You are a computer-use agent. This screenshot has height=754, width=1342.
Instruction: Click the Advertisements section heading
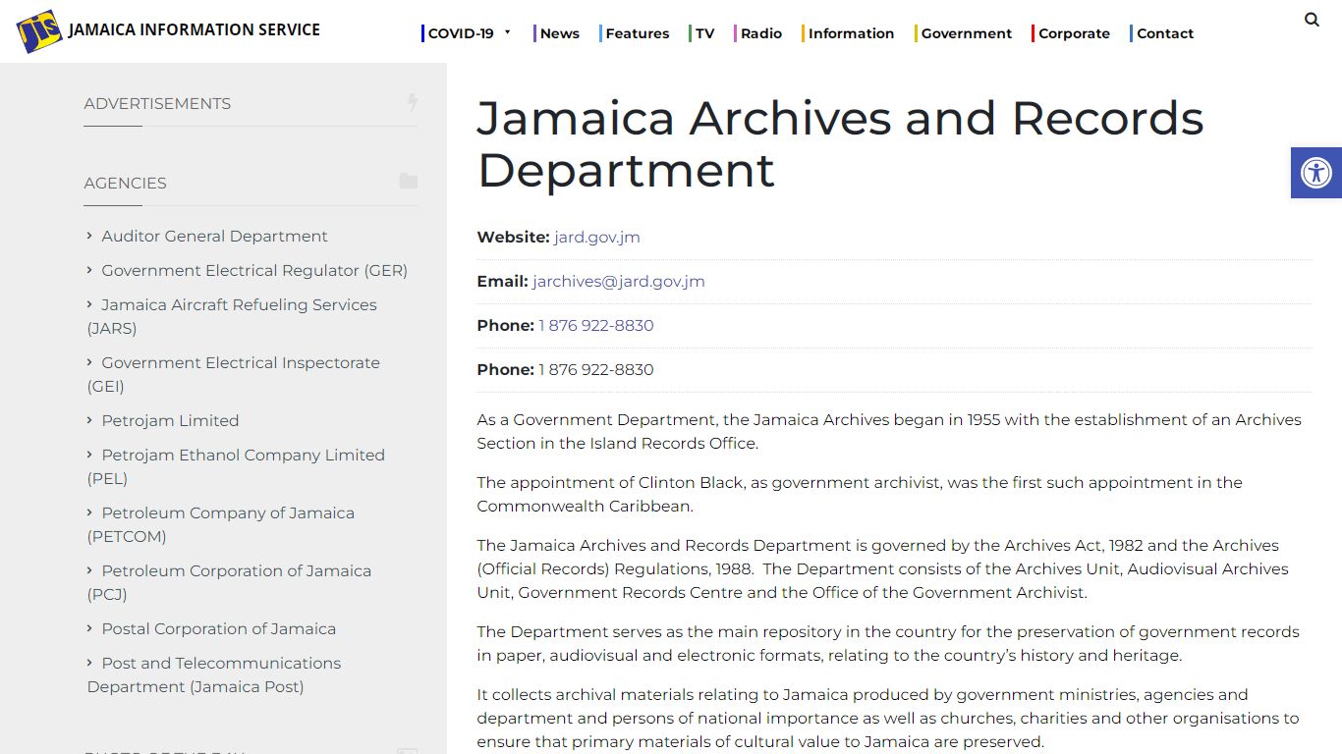[157, 104]
